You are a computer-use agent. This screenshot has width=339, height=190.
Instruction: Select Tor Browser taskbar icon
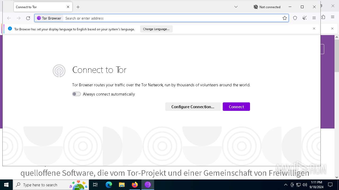click(x=148, y=185)
